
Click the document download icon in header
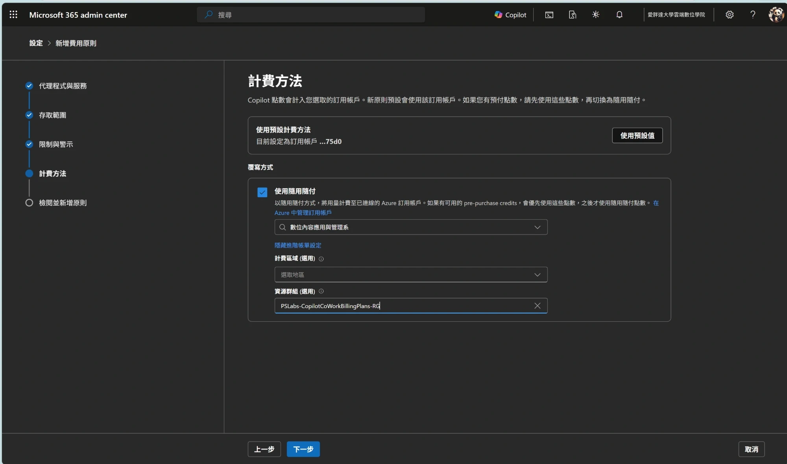tap(573, 15)
